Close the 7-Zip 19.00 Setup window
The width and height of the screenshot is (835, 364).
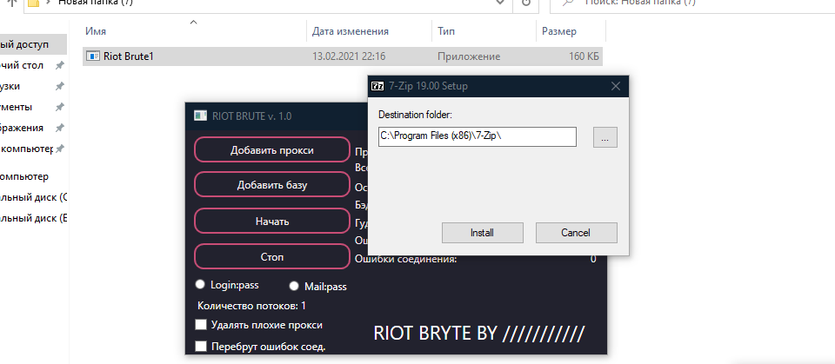pos(616,86)
